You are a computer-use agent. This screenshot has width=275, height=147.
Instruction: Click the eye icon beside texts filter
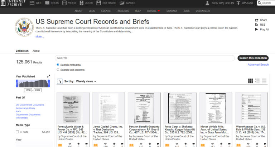[21, 132]
